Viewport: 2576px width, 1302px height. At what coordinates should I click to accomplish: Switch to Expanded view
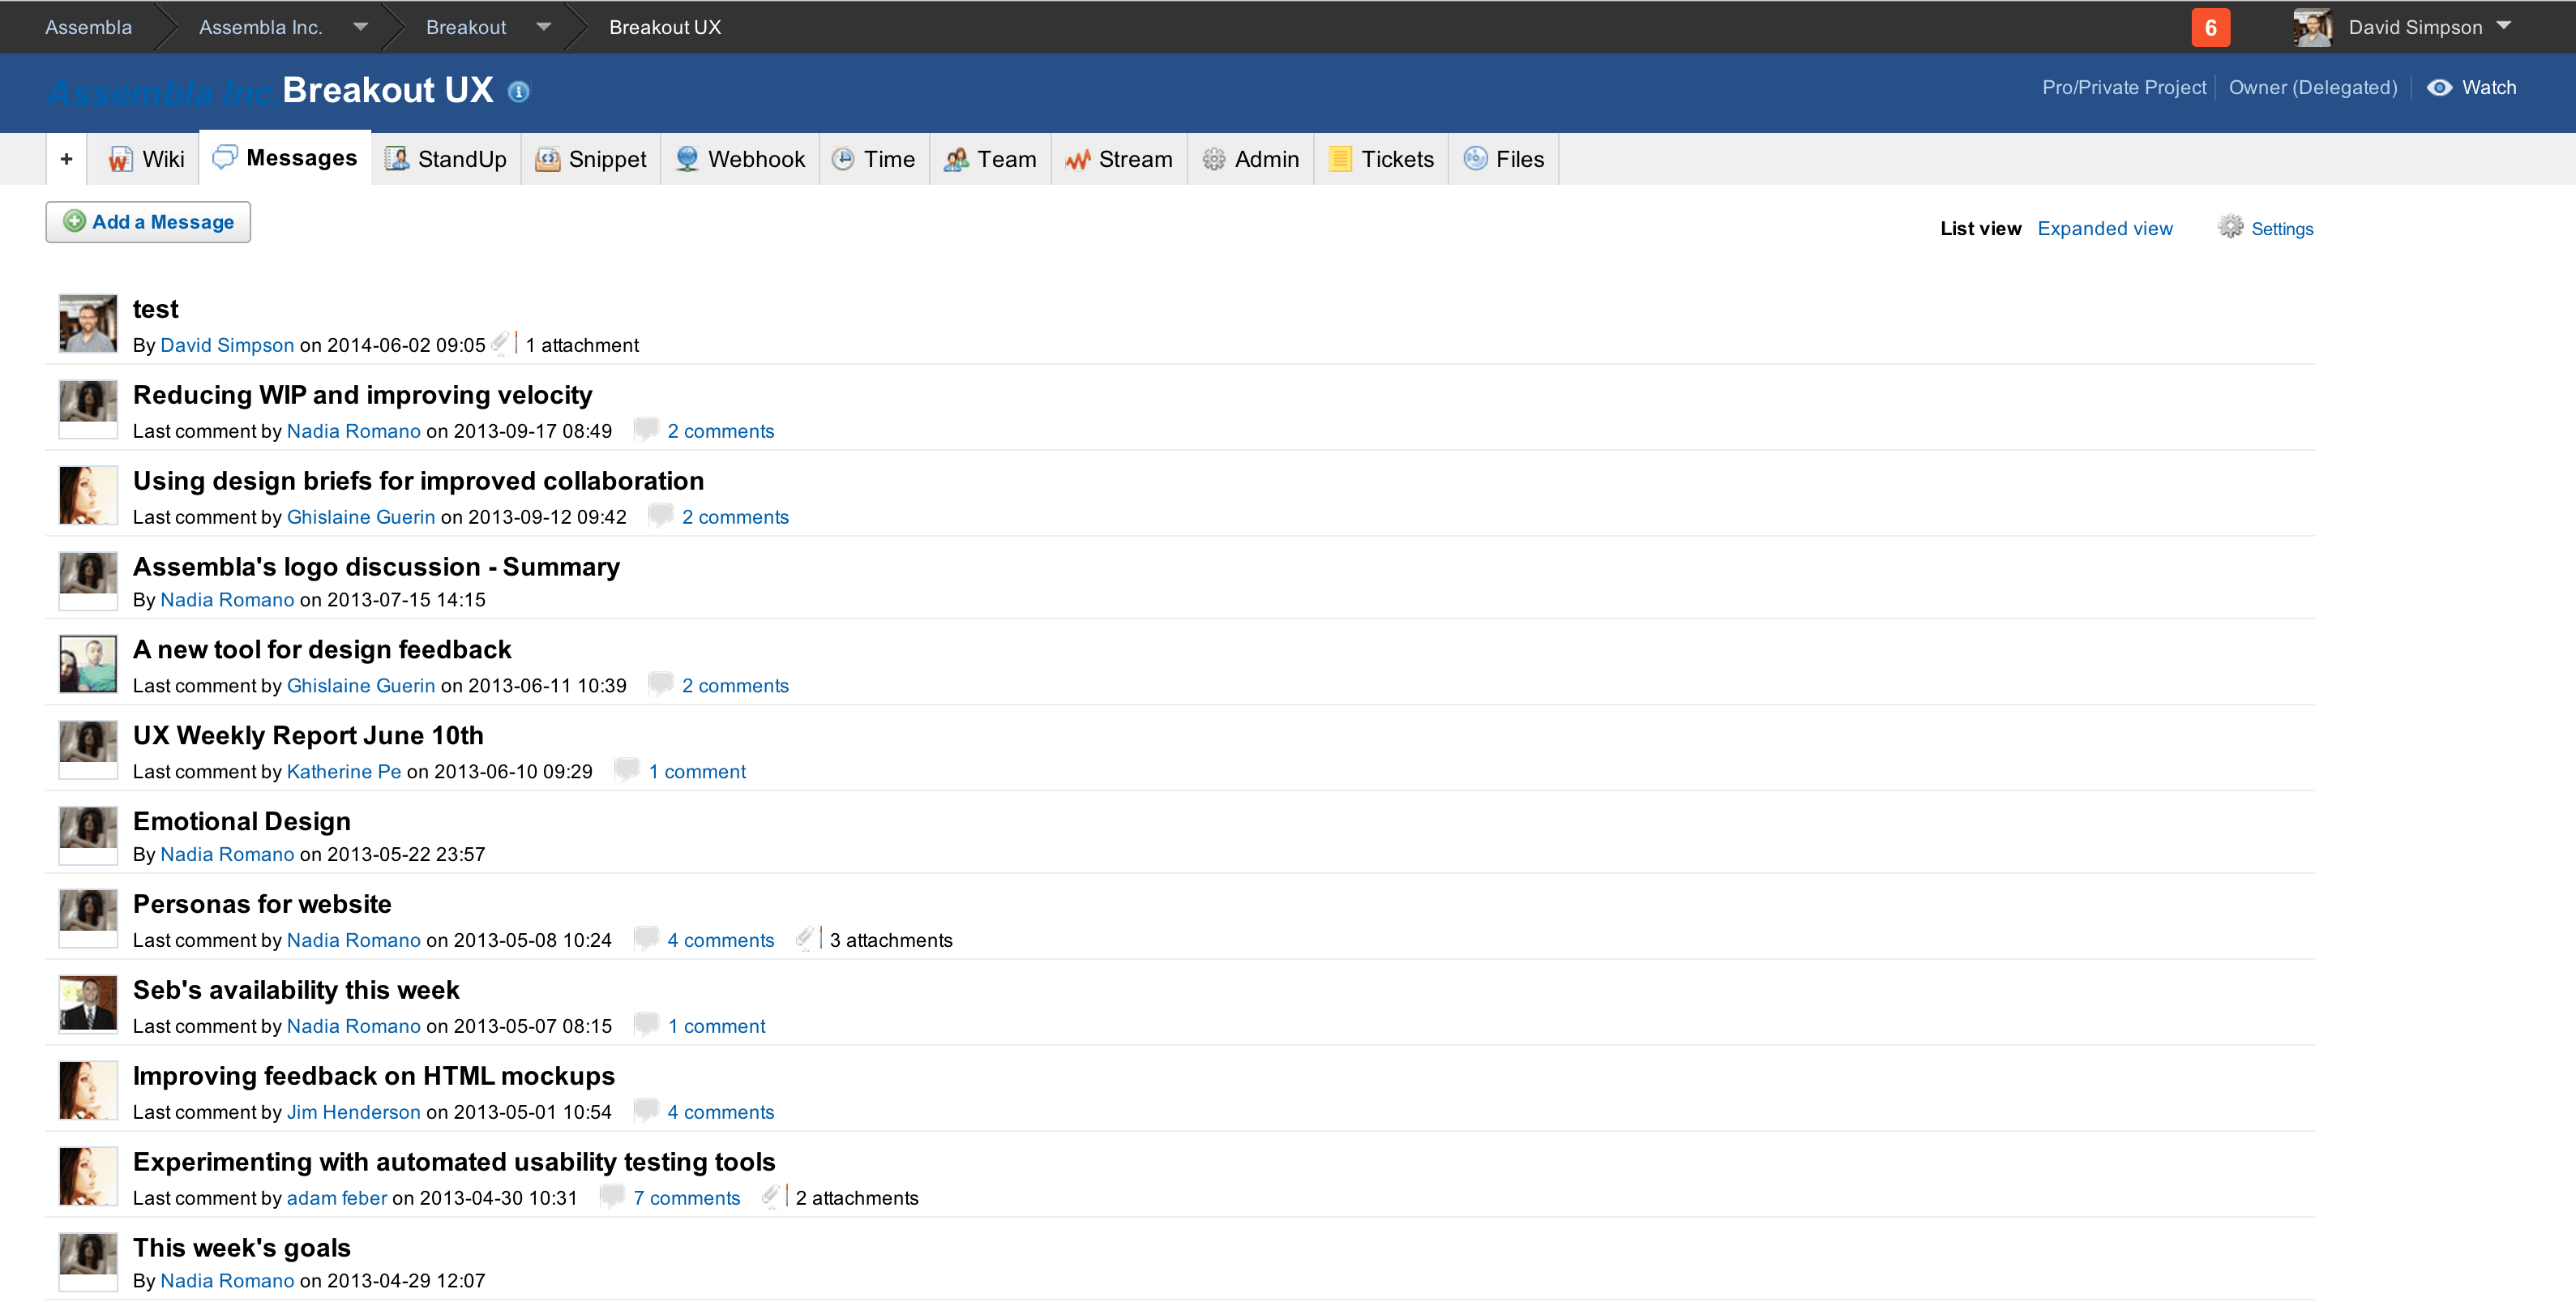[x=2105, y=228]
